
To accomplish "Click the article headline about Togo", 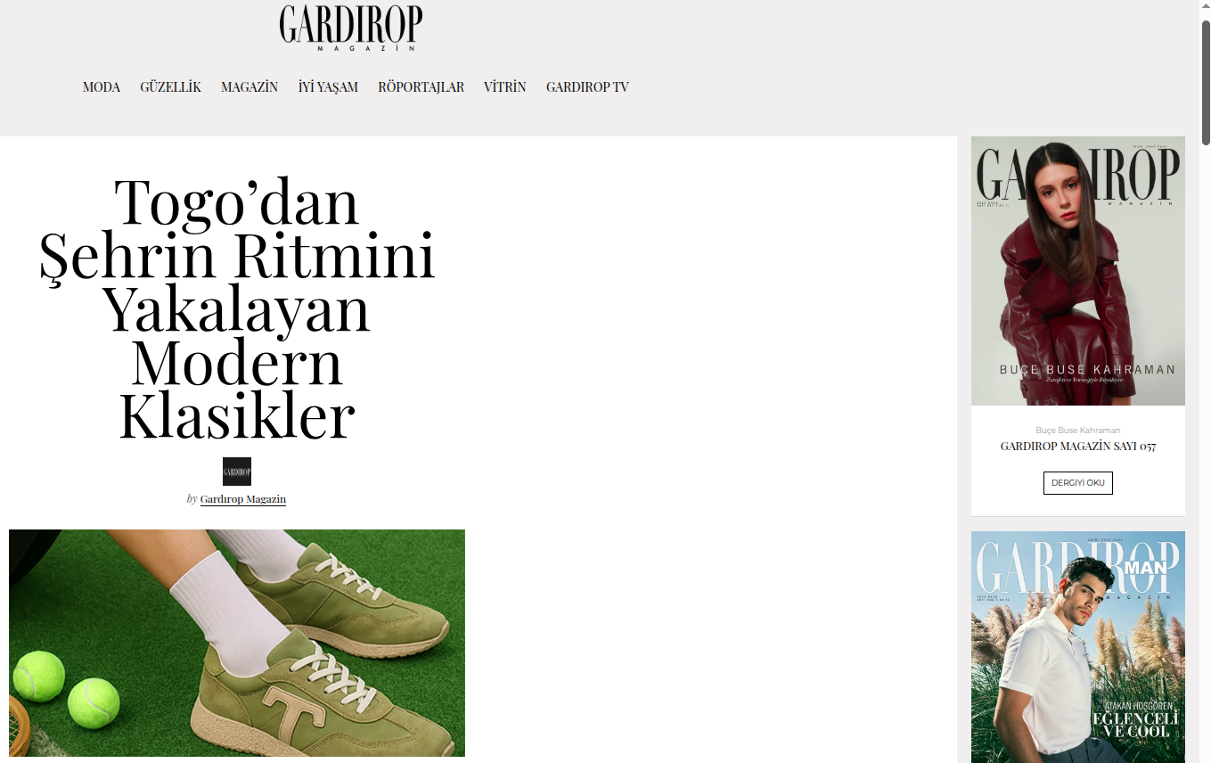I will click(x=237, y=308).
